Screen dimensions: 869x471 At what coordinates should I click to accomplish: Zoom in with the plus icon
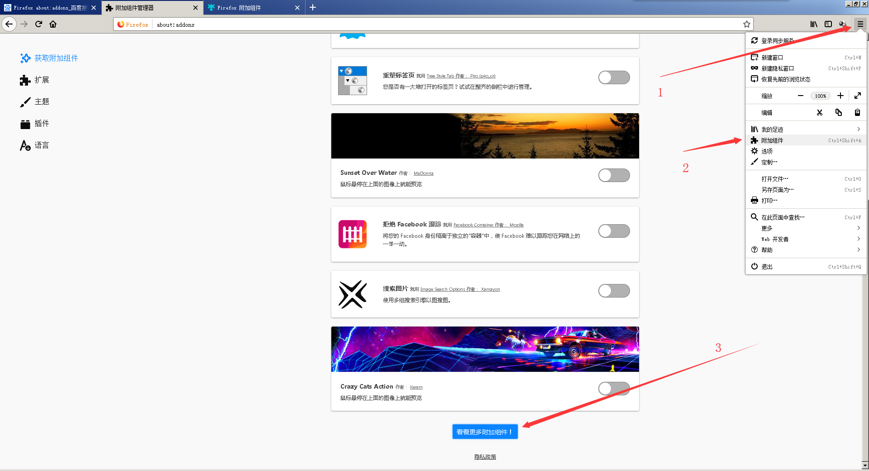tap(840, 96)
